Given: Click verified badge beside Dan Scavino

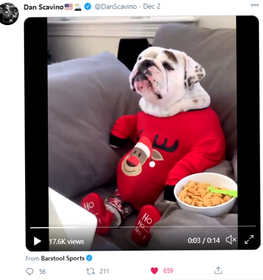Looking at the screenshot, I should click(87, 7).
